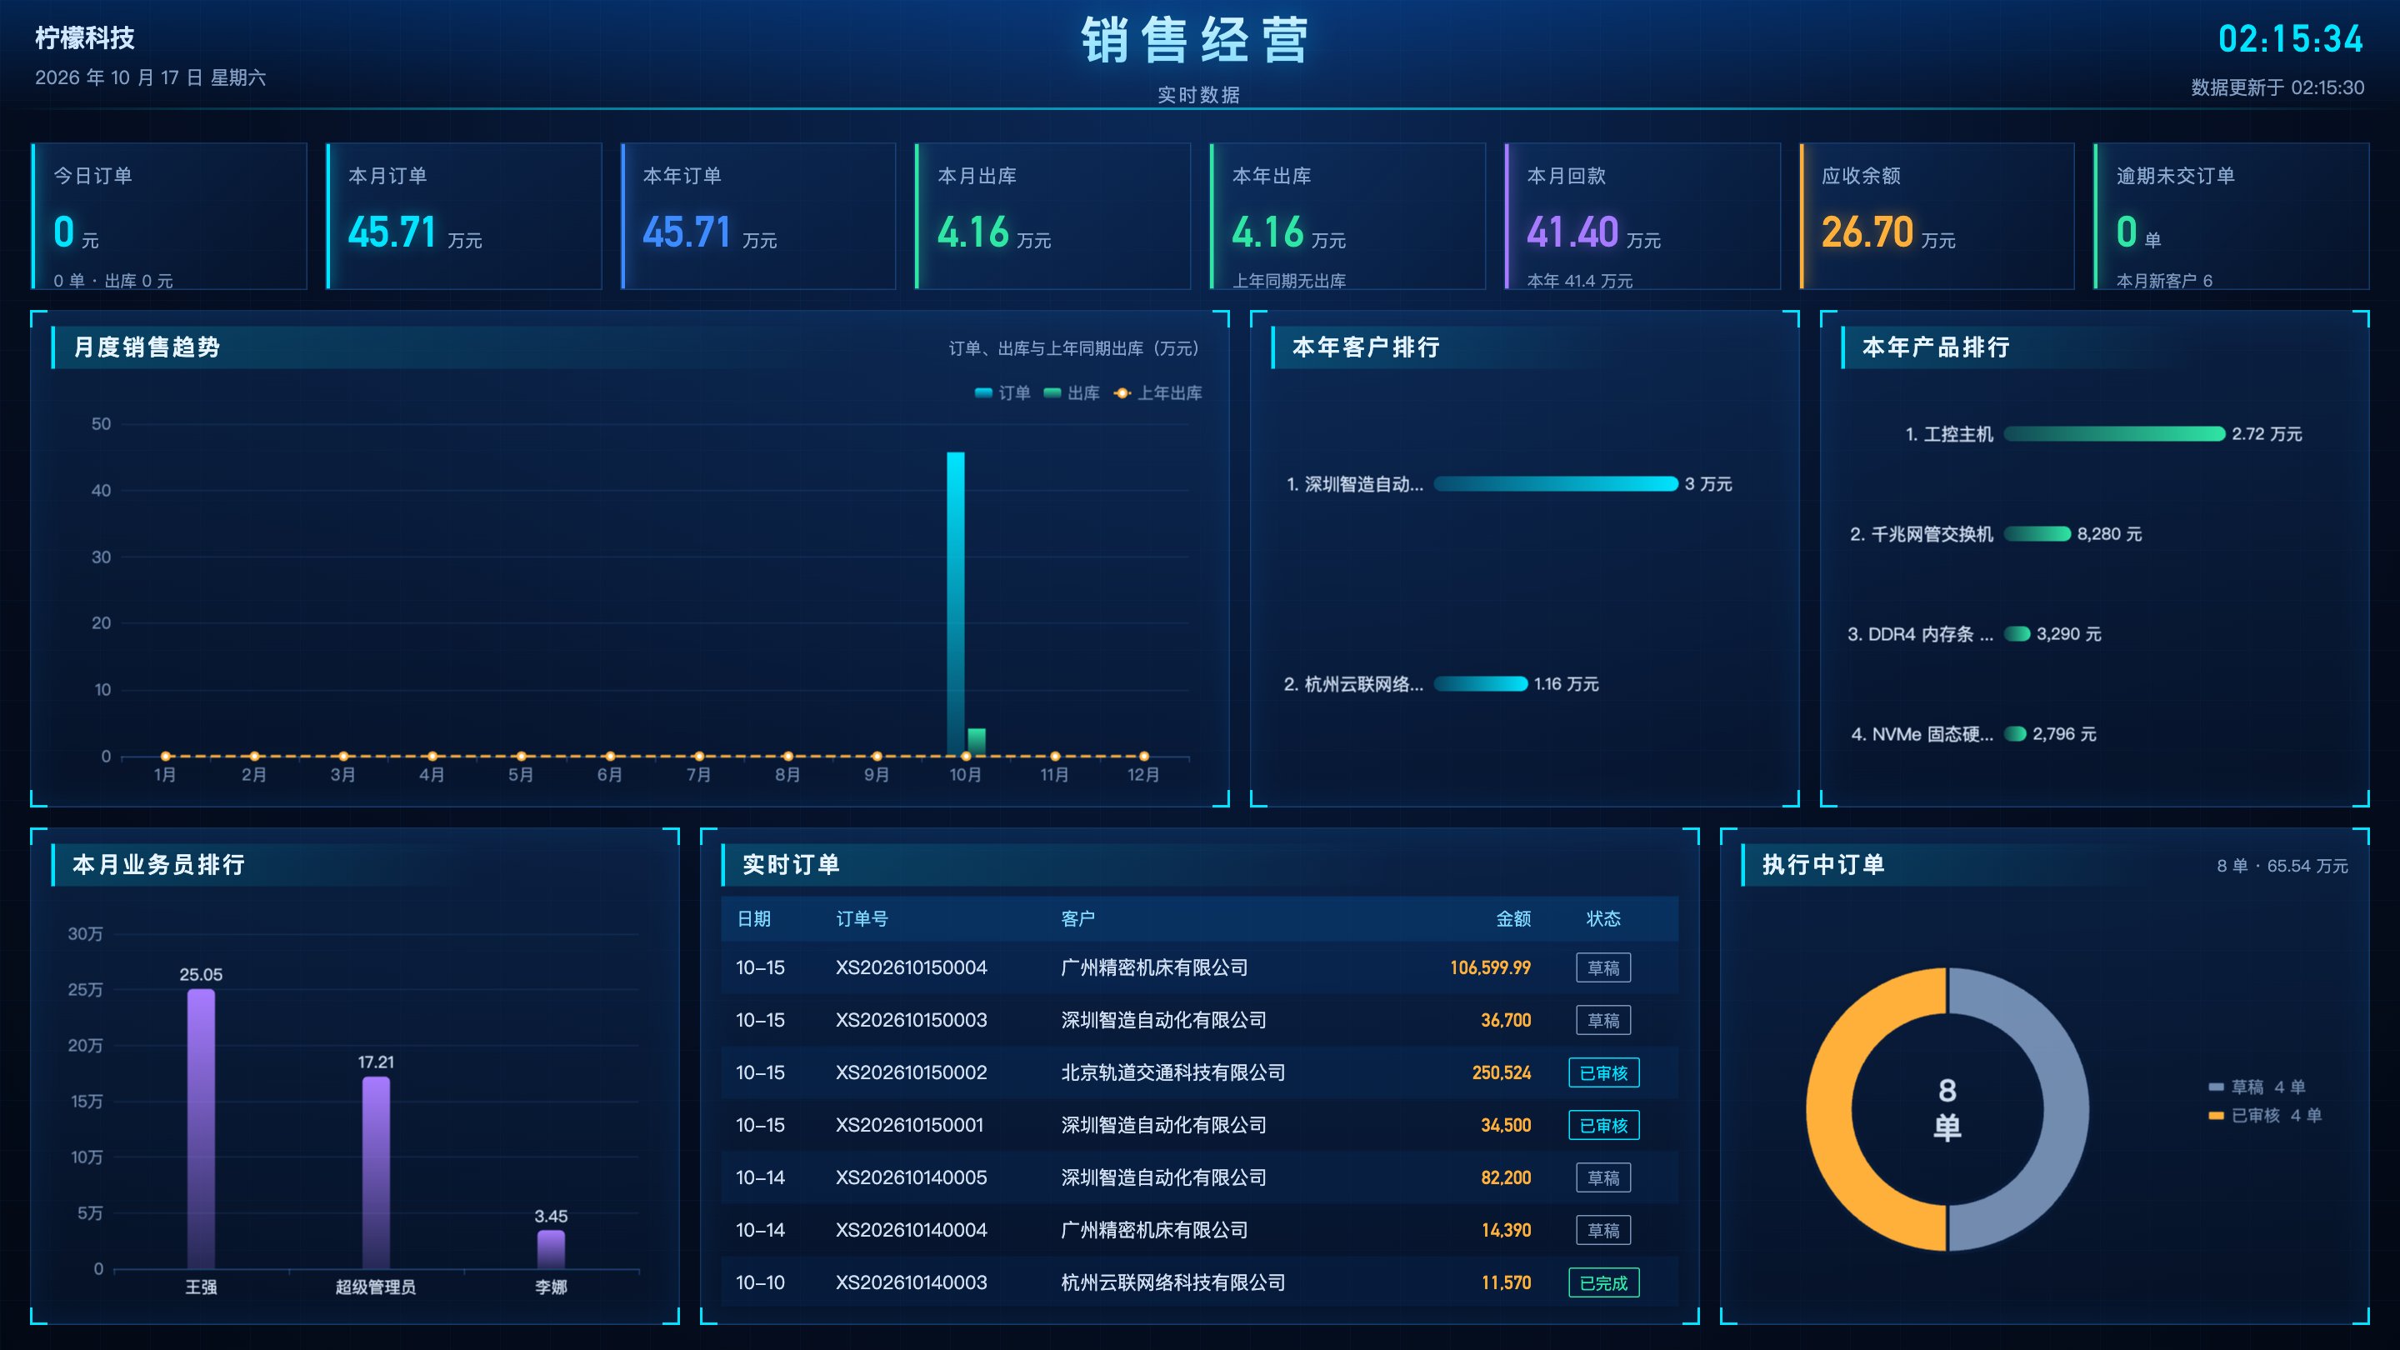Click order number XS202610140005
This screenshot has width=2400, height=1350.
[911, 1177]
